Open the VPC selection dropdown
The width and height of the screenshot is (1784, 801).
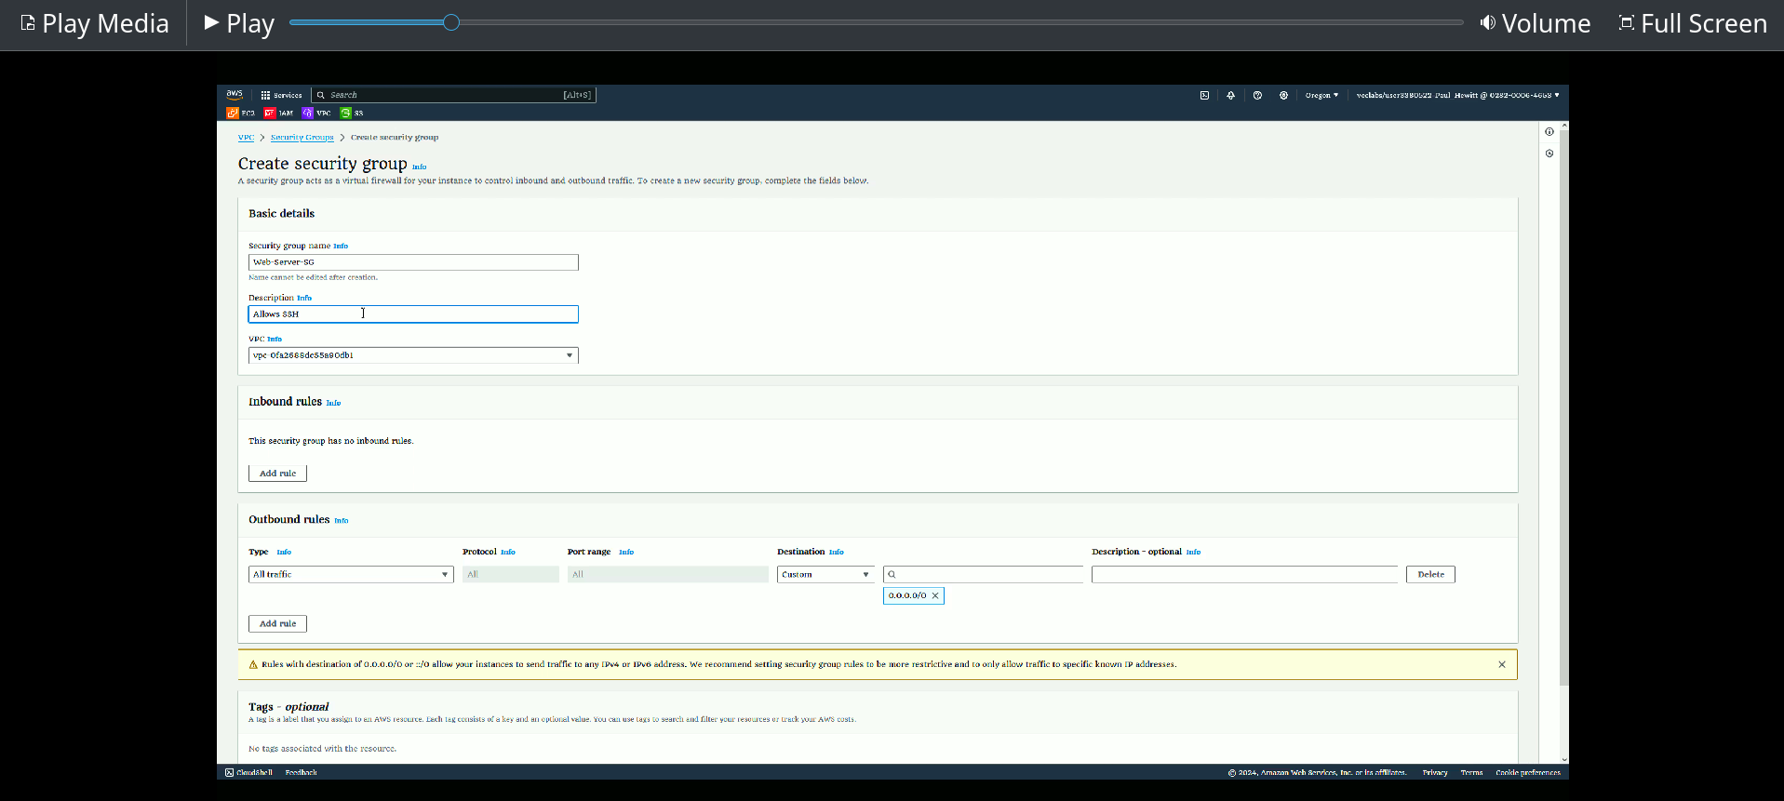413,355
